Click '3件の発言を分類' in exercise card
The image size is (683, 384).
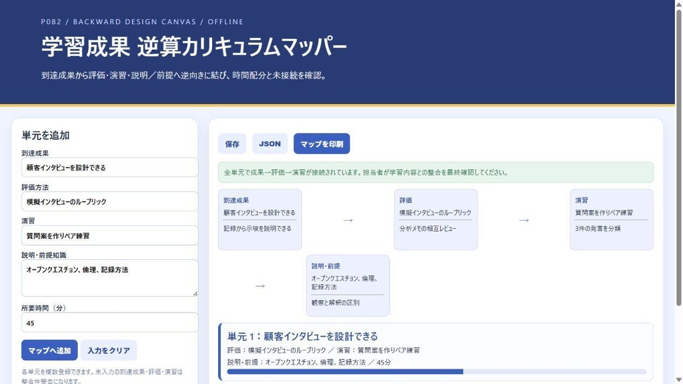pos(598,228)
